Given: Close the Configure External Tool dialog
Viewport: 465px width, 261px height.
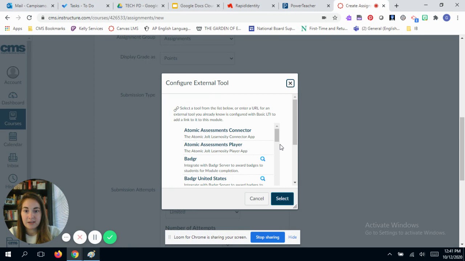Looking at the screenshot, I should click(290, 83).
